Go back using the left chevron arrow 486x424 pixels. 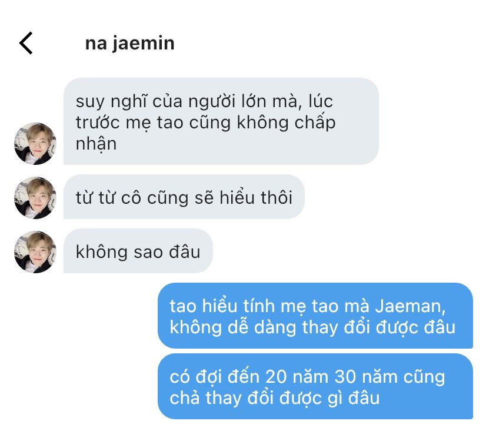click(x=26, y=43)
